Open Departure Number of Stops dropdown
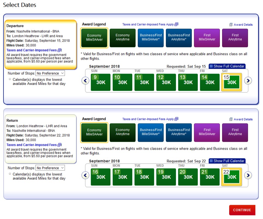This screenshot has width=263, height=219. point(50,73)
